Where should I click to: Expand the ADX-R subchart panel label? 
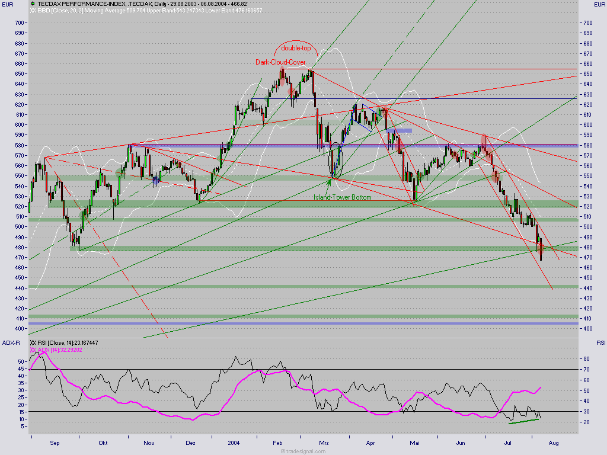tap(11, 342)
